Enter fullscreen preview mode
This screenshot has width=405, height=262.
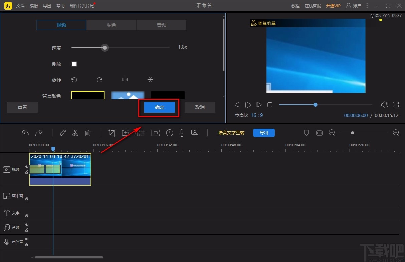396,105
